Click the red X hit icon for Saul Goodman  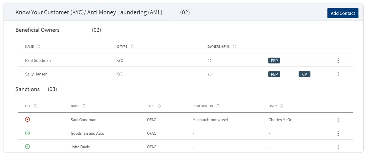27,119
